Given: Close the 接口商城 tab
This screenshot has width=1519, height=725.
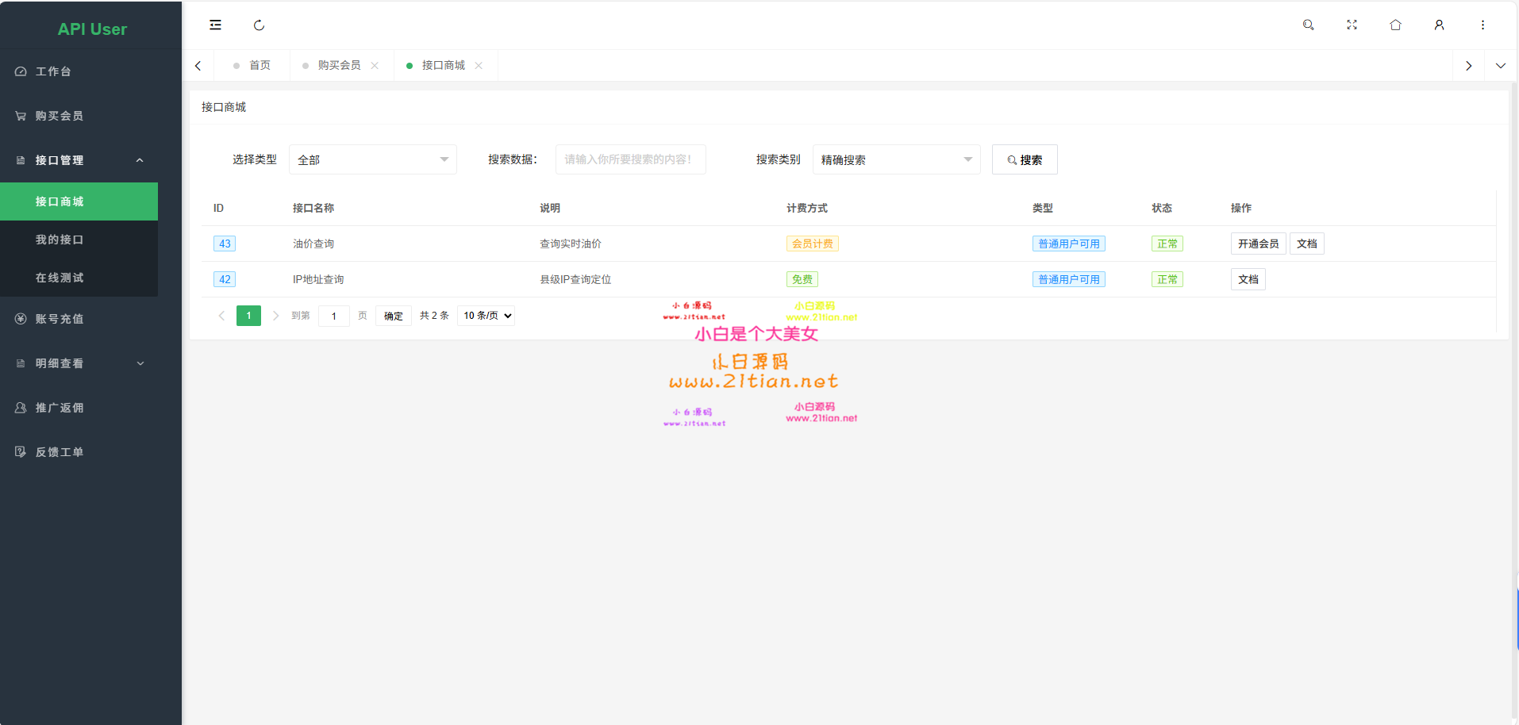Looking at the screenshot, I should point(479,65).
